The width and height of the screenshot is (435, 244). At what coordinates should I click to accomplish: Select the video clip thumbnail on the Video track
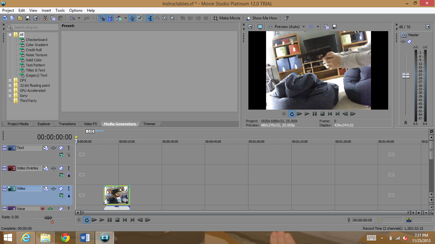117,195
